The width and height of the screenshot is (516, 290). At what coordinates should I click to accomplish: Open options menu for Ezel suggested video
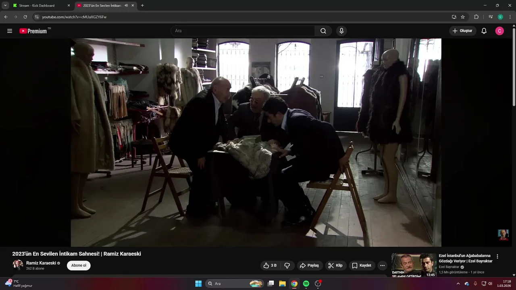497,256
